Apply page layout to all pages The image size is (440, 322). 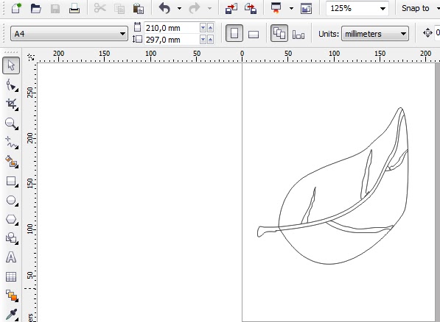(279, 33)
